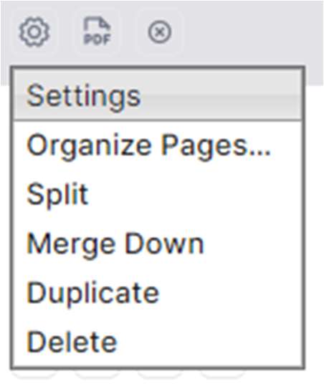Click the circled X remove icon

tap(160, 32)
